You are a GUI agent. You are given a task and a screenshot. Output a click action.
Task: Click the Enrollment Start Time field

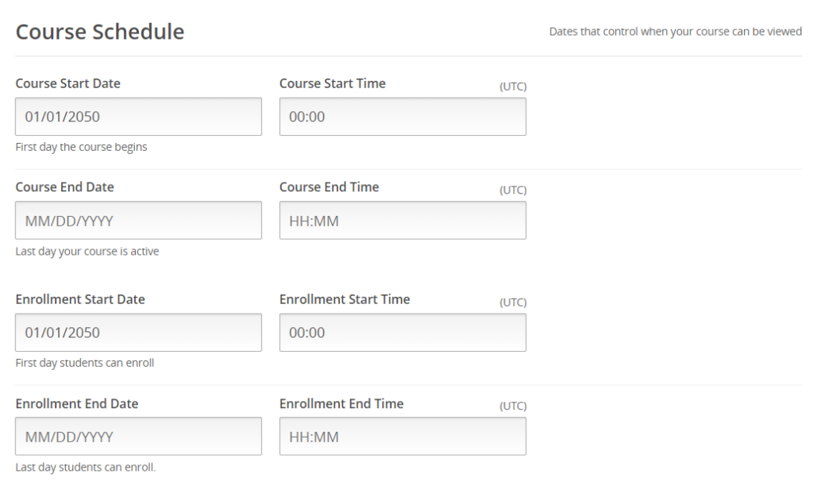[x=403, y=333]
